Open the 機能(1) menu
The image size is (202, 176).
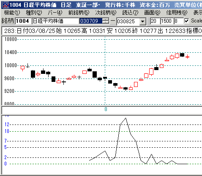[12, 13]
